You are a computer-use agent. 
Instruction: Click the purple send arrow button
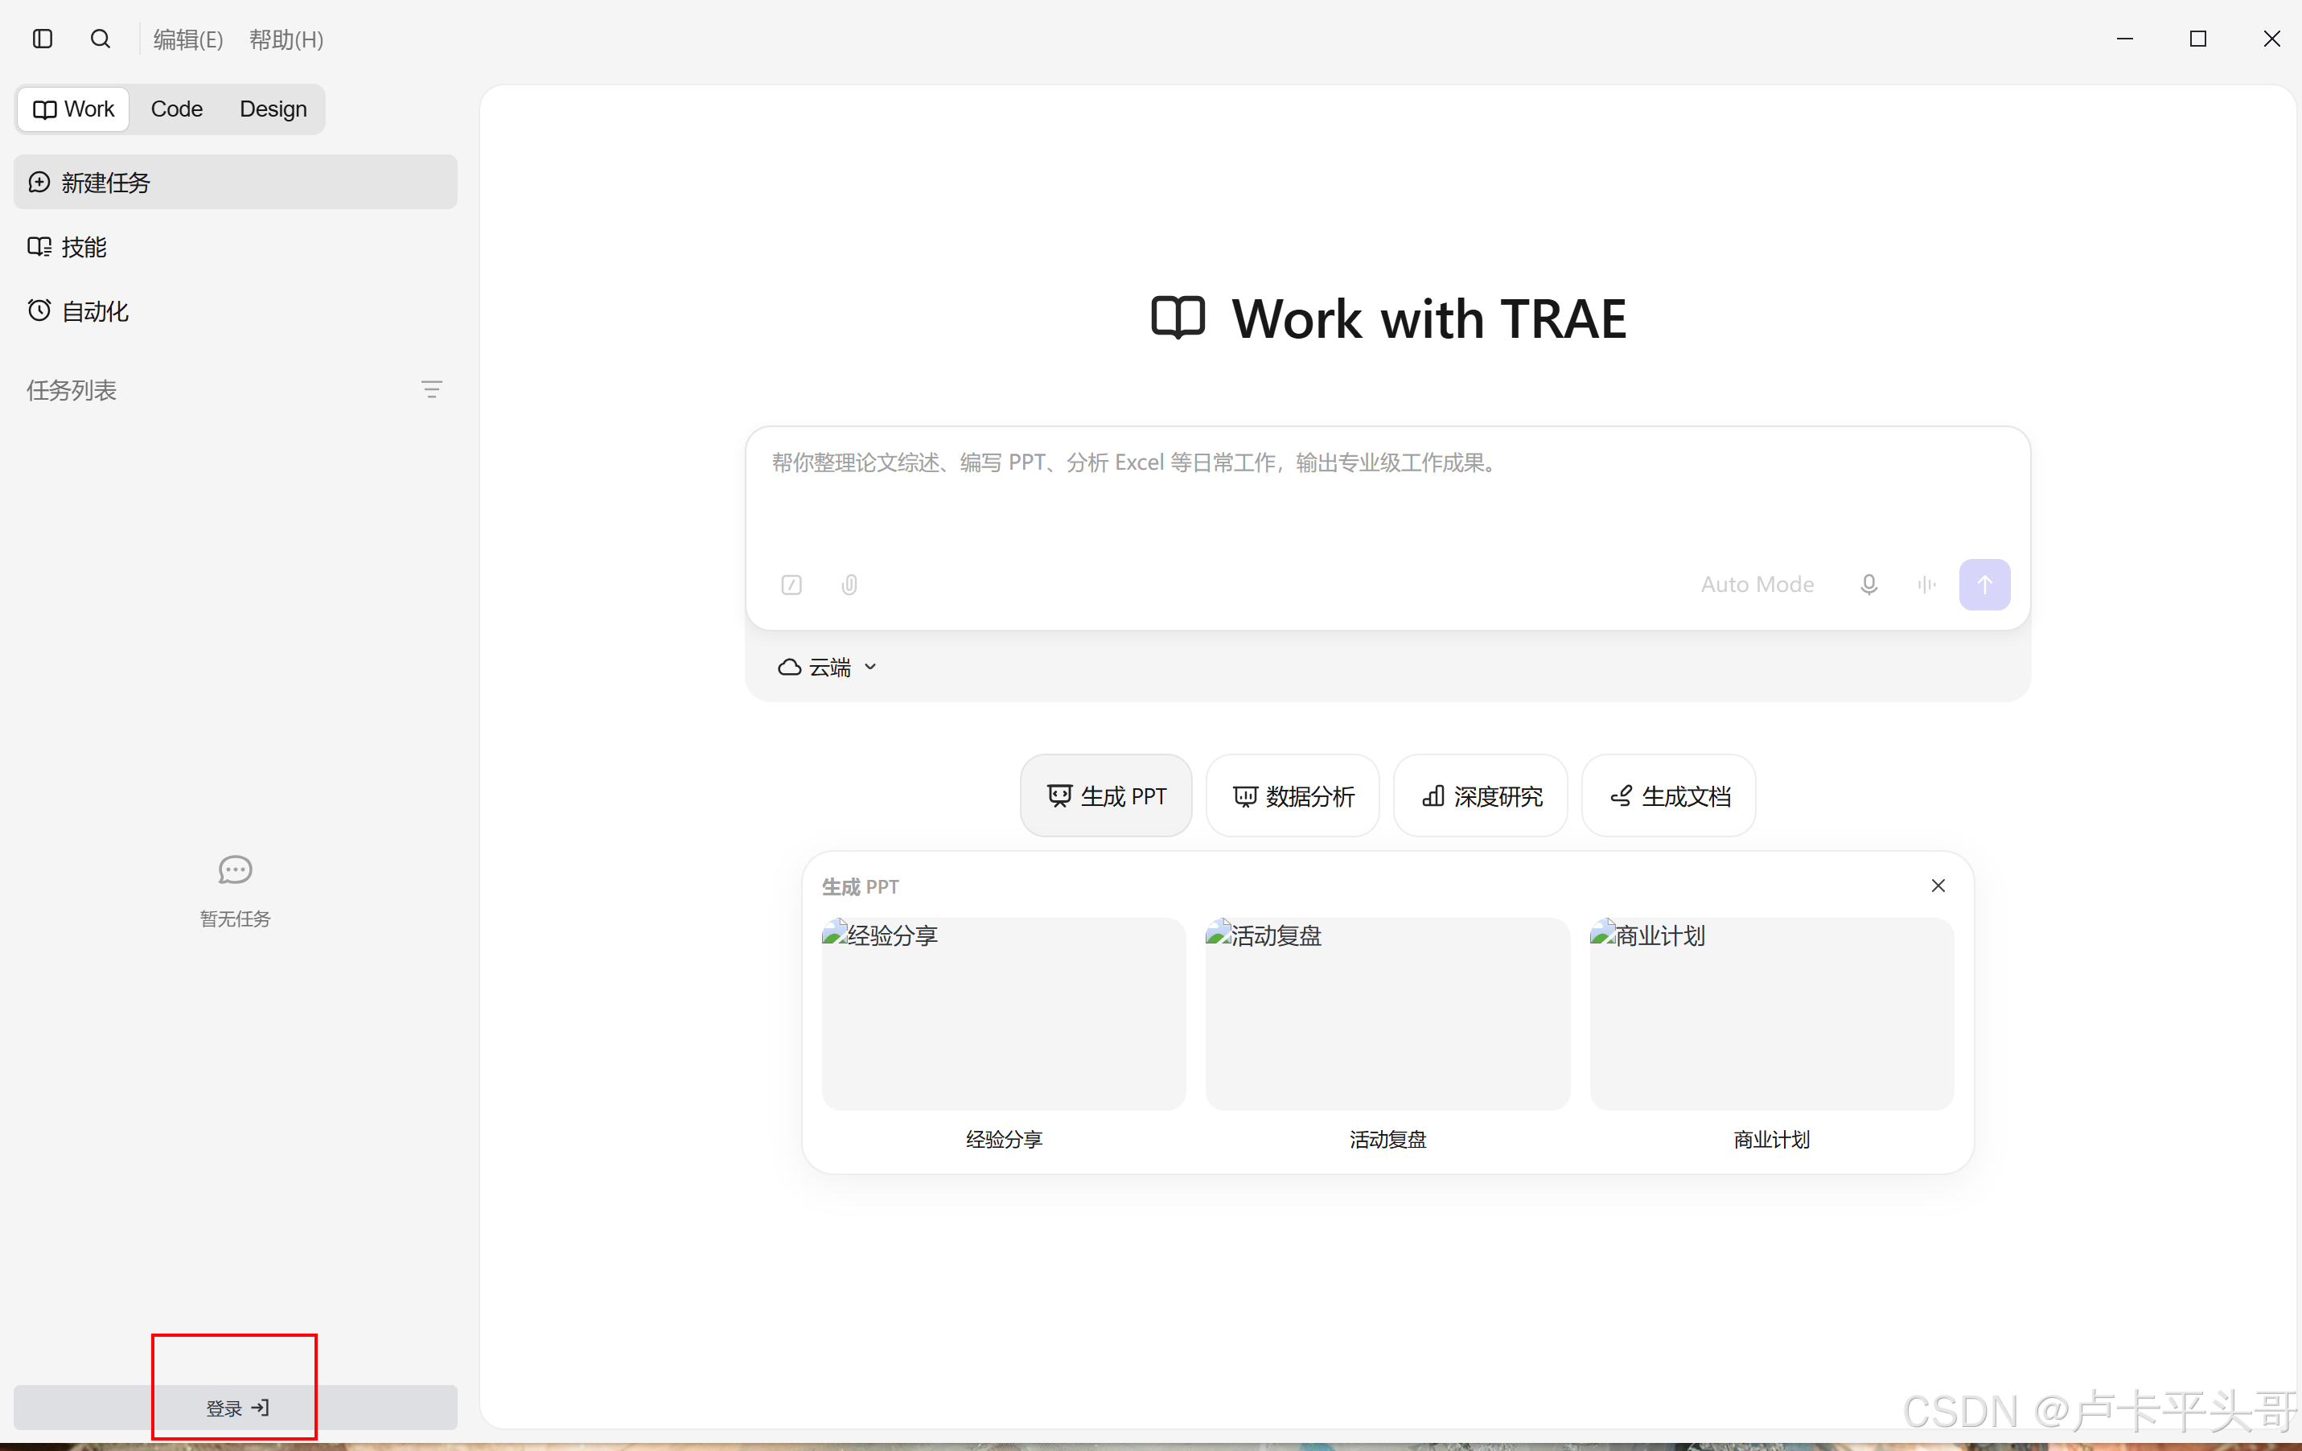click(x=1984, y=584)
